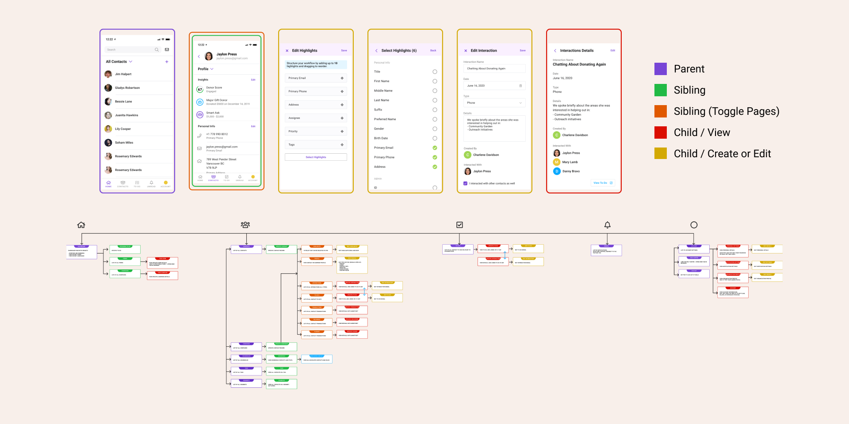The image size is (849, 424).
Task: Click back chevron in Interactions Details header
Action: [x=555, y=51]
